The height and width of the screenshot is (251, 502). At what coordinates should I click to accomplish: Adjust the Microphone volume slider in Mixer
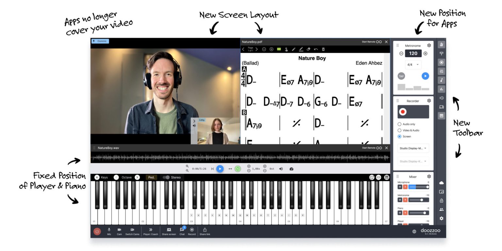[x=419, y=187]
